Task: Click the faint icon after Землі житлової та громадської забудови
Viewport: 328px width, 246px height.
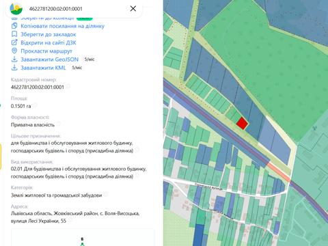Action: point(106,194)
